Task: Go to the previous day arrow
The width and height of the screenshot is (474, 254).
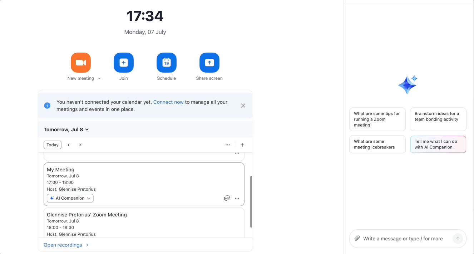Action: 69,145
